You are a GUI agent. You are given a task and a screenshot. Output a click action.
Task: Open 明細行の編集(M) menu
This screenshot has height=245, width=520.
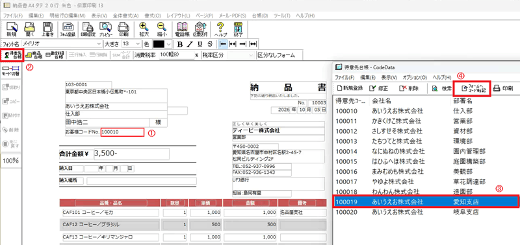[68, 16]
